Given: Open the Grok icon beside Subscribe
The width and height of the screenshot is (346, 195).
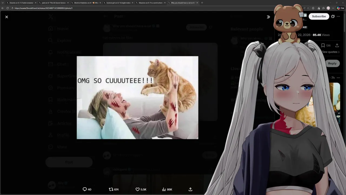Looking at the screenshot, I should click(333, 16).
